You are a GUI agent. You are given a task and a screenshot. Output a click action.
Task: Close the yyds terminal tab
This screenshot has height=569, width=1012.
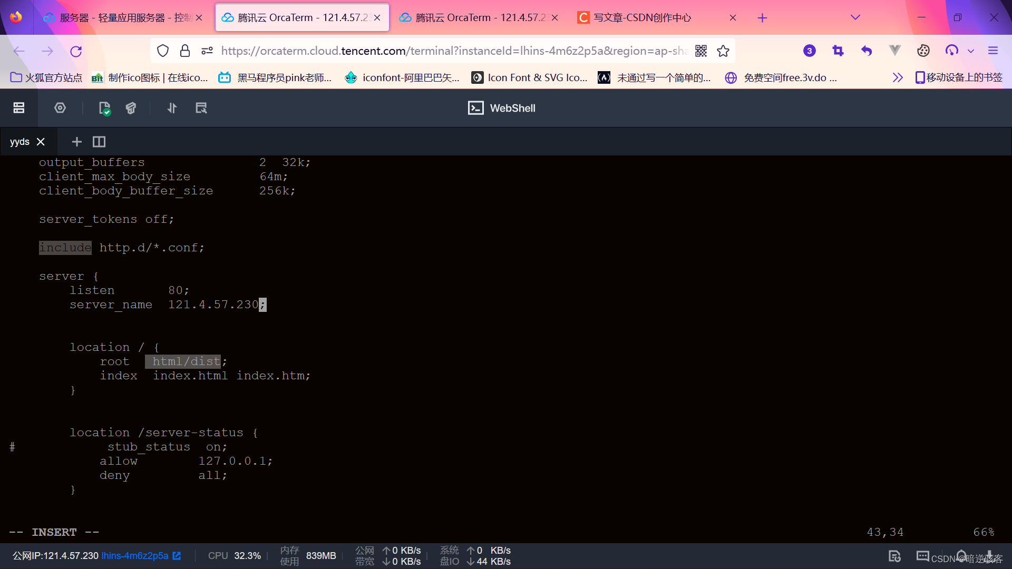pyautogui.click(x=41, y=142)
